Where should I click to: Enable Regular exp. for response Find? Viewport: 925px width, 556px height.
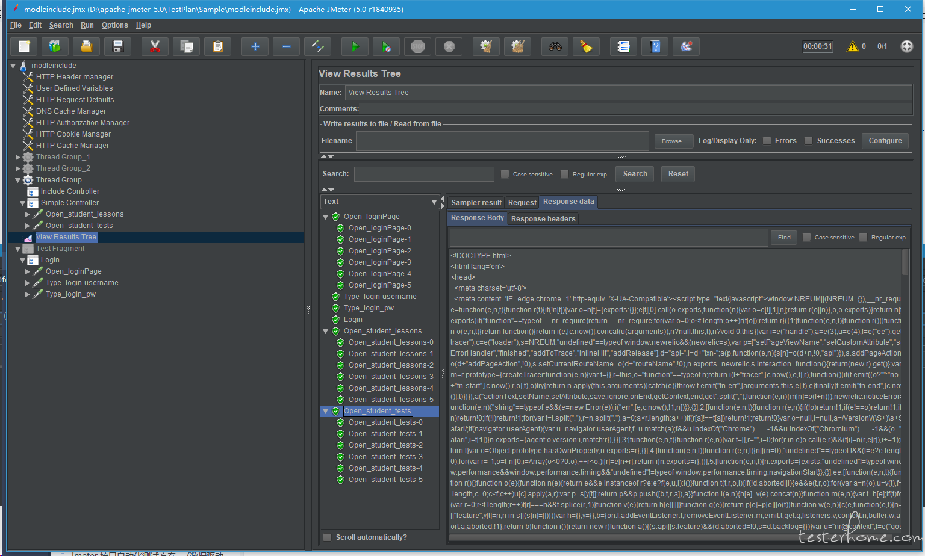(863, 237)
